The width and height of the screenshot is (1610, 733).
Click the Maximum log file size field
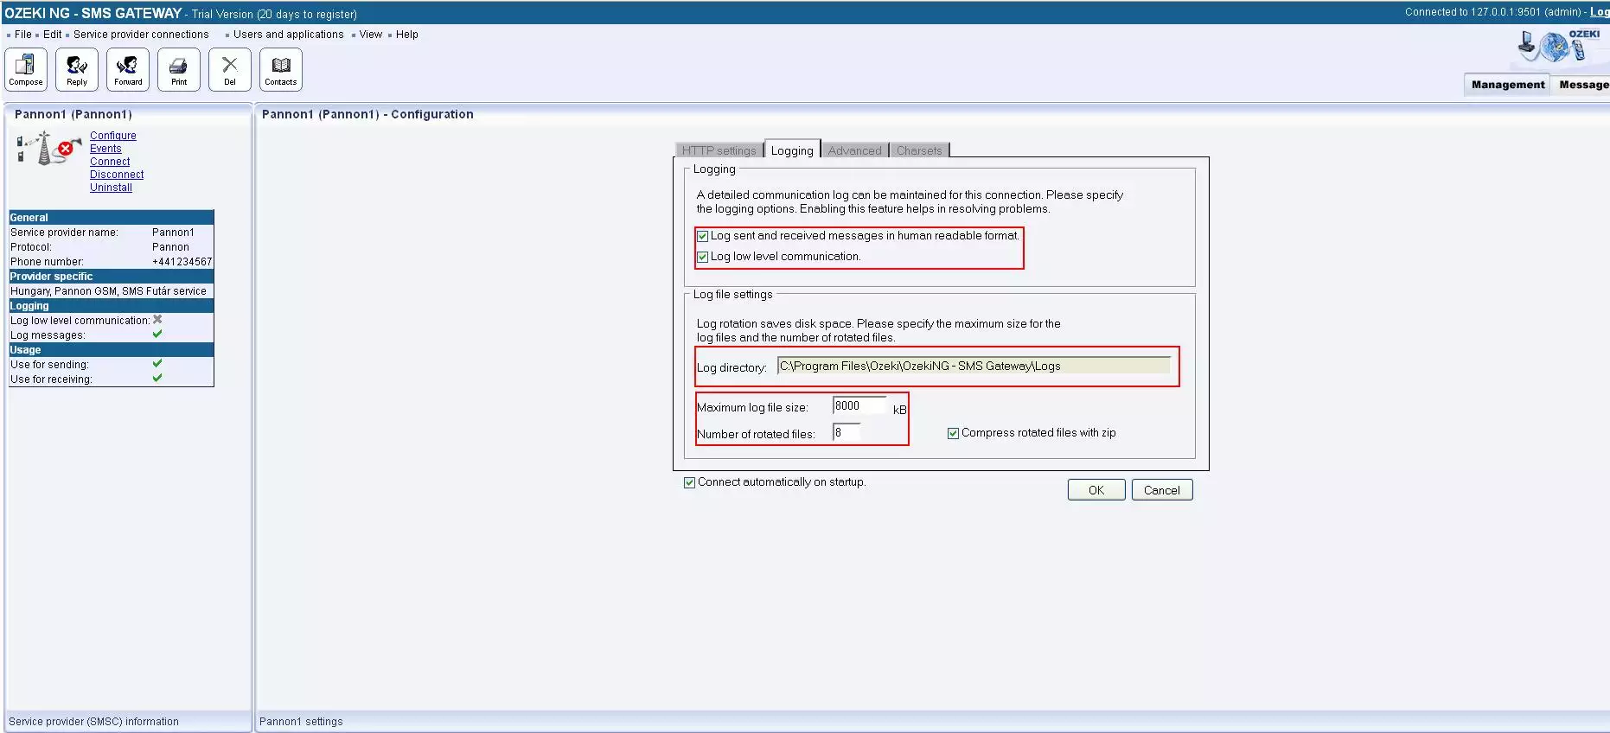point(859,406)
